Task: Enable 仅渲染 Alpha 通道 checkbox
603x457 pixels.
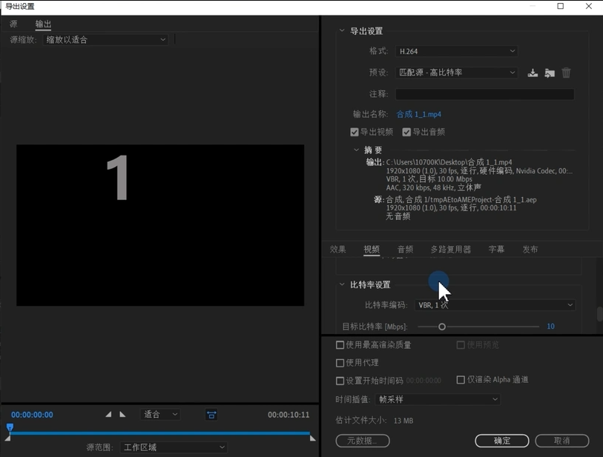Action: click(x=461, y=380)
